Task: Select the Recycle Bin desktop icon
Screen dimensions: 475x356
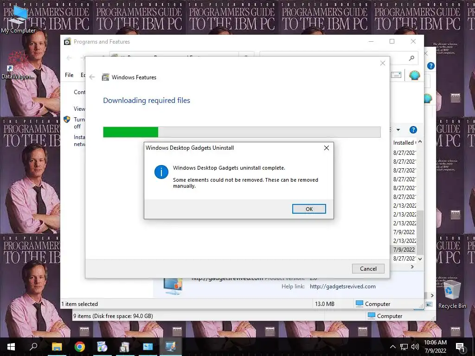Action: pyautogui.click(x=452, y=294)
